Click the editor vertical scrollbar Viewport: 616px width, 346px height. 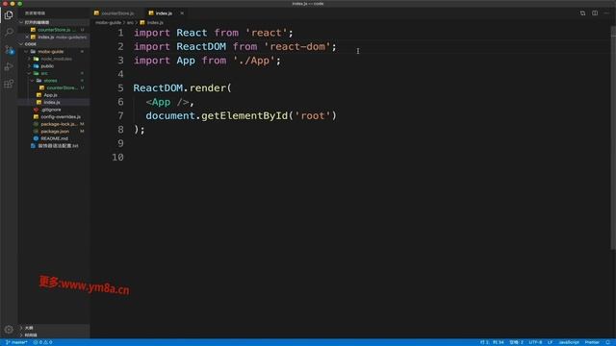(613, 137)
